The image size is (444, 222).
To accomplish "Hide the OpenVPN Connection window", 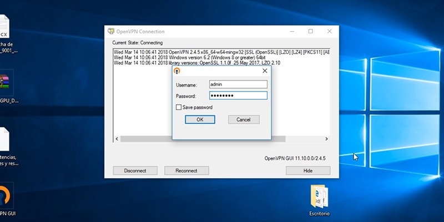I will click(308, 171).
